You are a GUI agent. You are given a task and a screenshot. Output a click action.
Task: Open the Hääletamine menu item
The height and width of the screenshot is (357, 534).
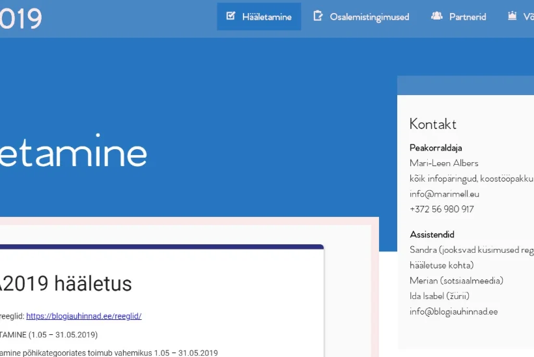click(x=266, y=17)
